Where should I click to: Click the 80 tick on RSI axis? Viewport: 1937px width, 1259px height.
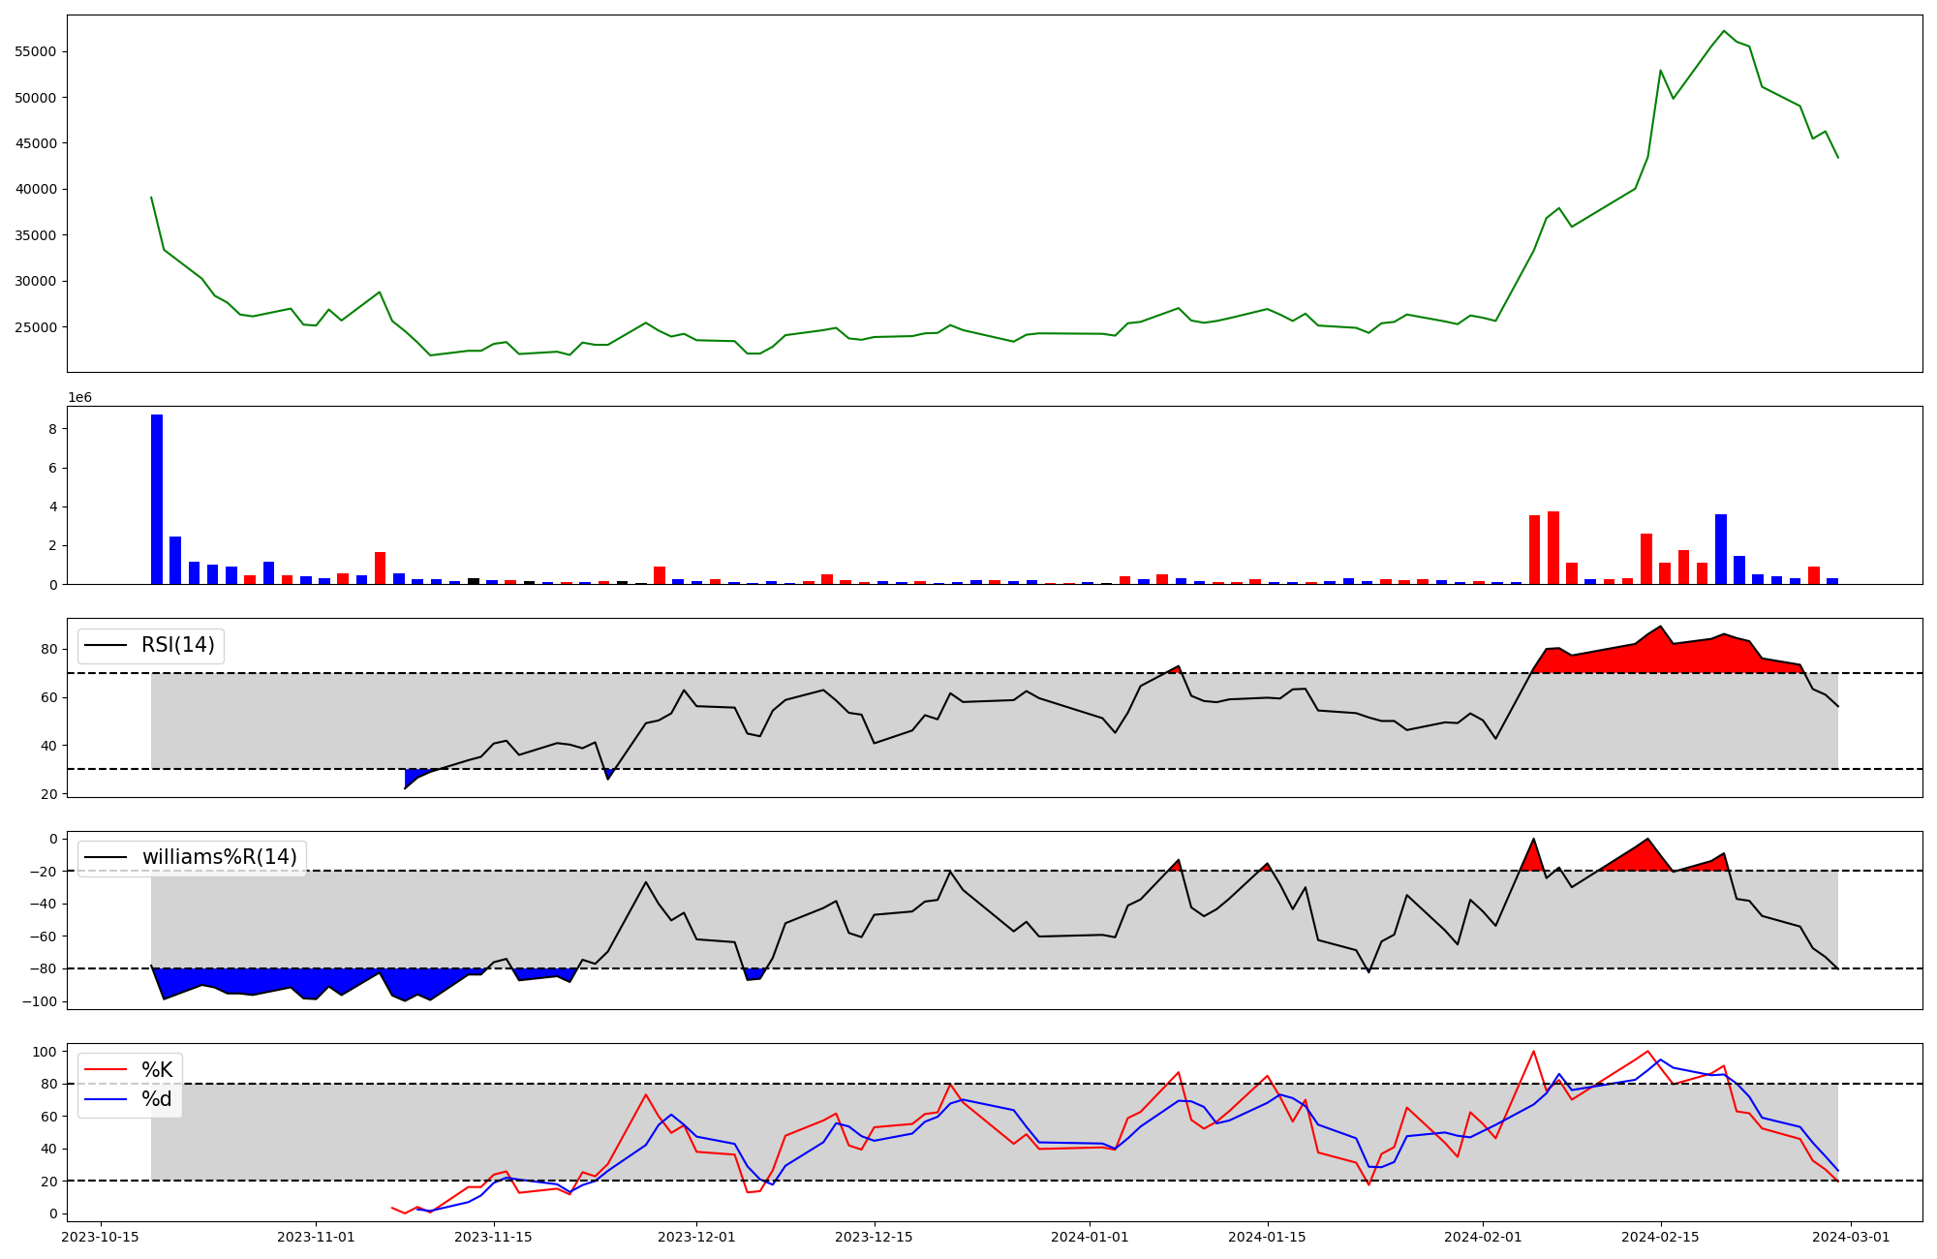(48, 649)
